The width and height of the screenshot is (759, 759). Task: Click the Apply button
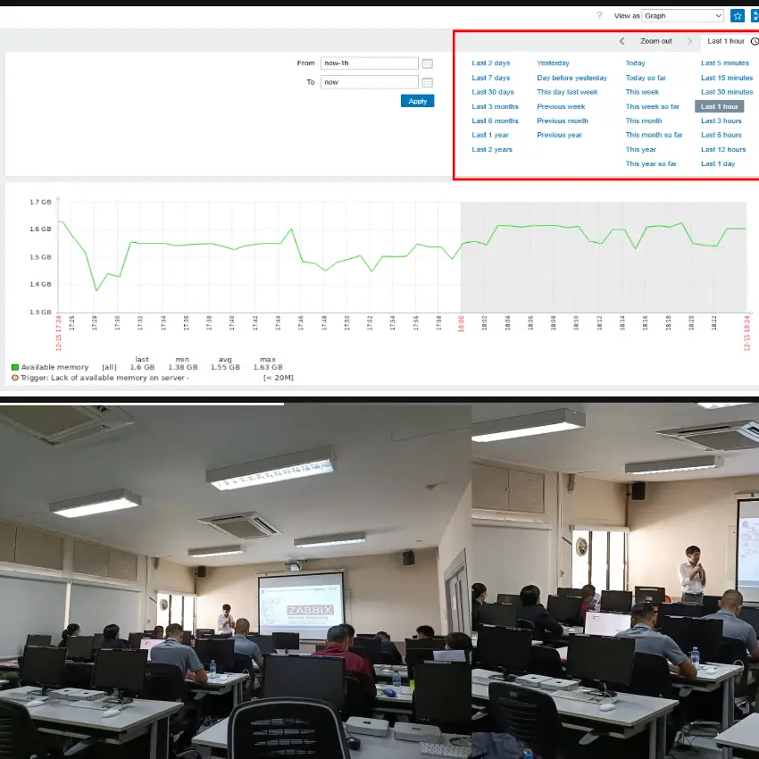point(417,101)
